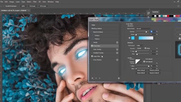The width and height of the screenshot is (181, 102).
Task: Click the move effect up arrow
Action: [96, 78]
